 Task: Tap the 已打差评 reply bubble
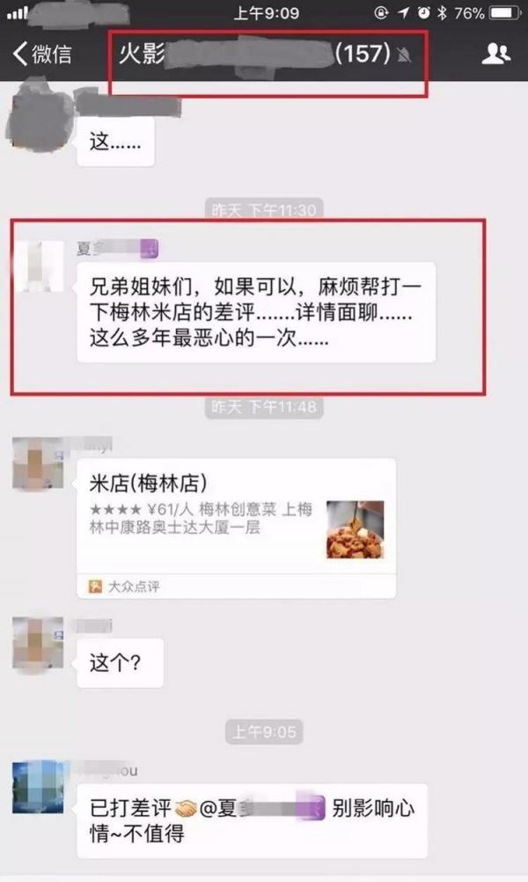(x=253, y=820)
